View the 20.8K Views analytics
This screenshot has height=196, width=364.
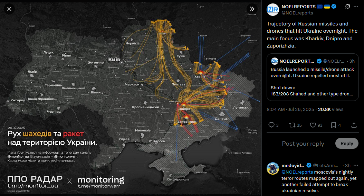click(x=331, y=109)
